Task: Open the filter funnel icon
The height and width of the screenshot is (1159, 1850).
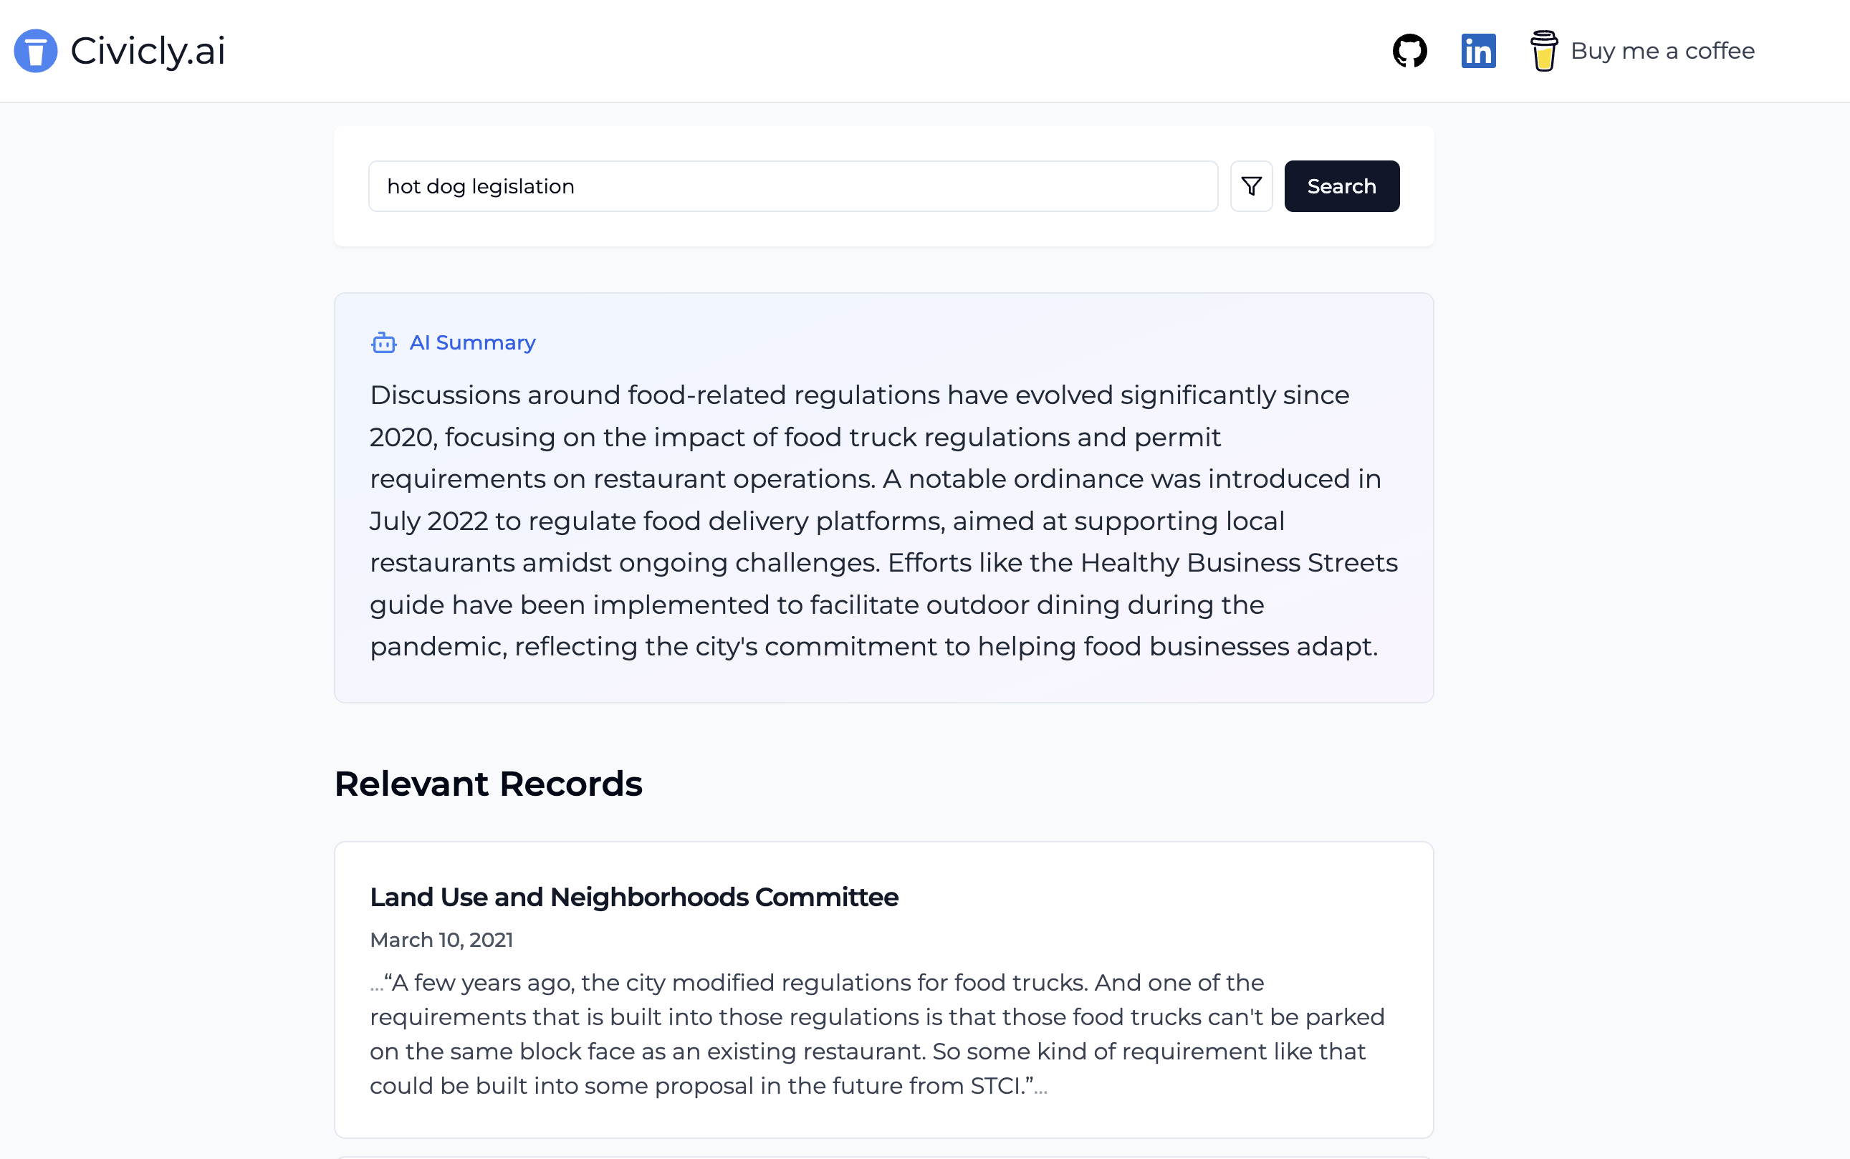Action: (x=1251, y=186)
